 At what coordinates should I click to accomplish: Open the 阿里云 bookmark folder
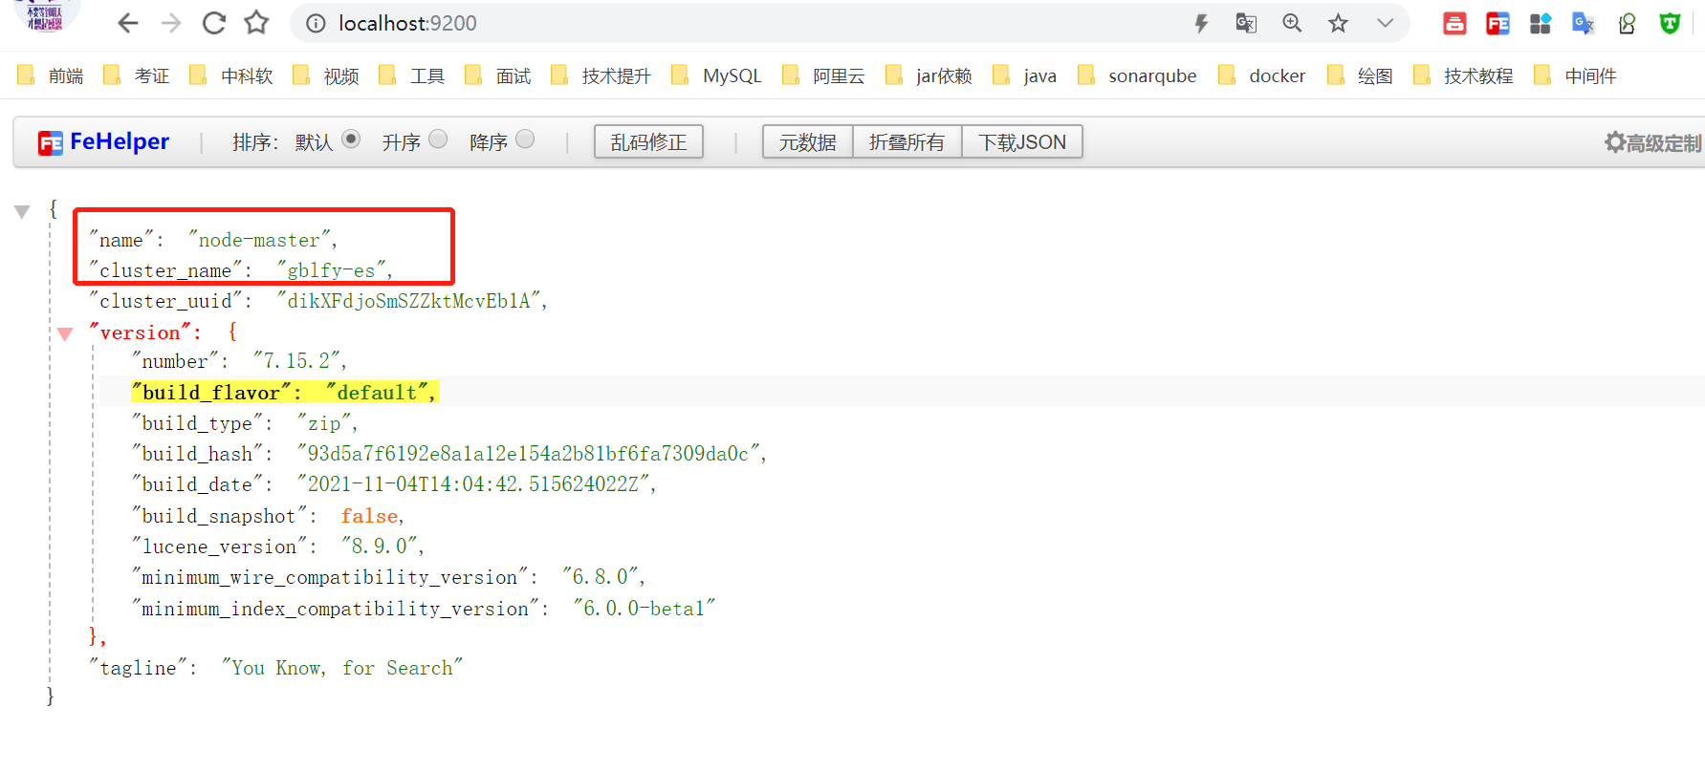coord(823,75)
